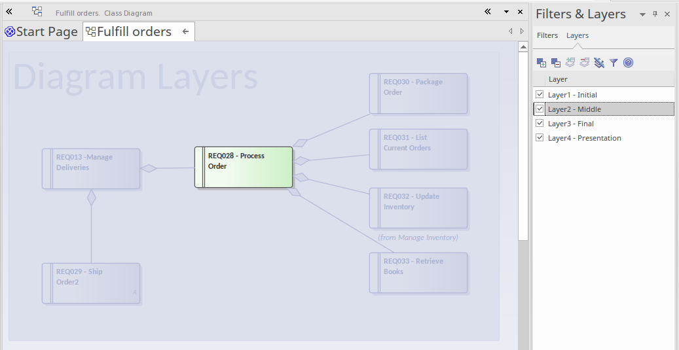
Task: Click the '(from Manage Inventory)' label
Action: (418, 237)
